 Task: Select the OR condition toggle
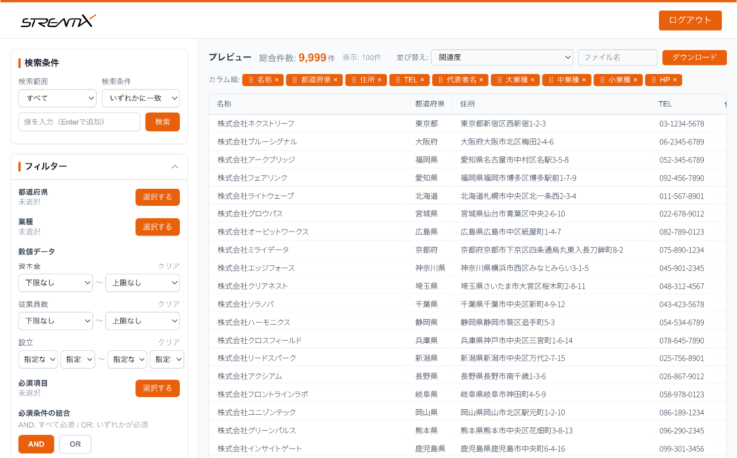click(75, 444)
